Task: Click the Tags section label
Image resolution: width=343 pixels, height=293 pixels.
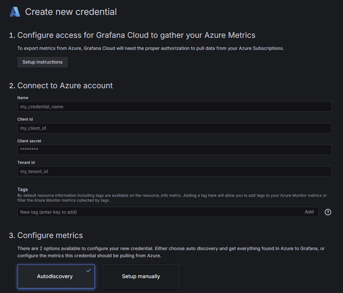Action: [x=23, y=189]
